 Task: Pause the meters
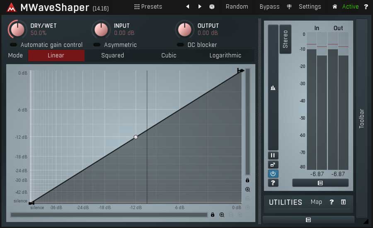pos(273,155)
